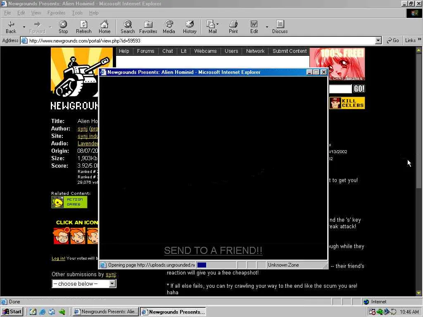Open the View menu
Viewport: 423px width, 317px height.
pyautogui.click(x=36, y=13)
